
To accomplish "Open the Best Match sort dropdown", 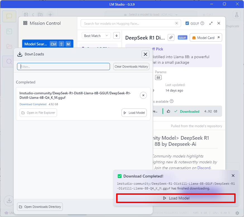I will coord(96,36).
